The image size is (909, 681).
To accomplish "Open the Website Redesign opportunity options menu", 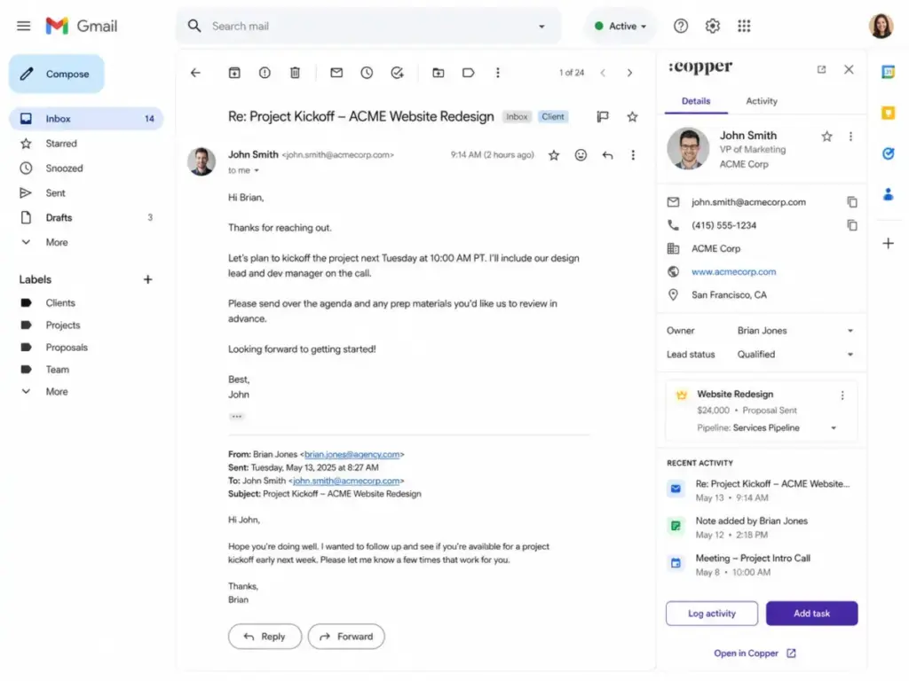I will tap(842, 395).
